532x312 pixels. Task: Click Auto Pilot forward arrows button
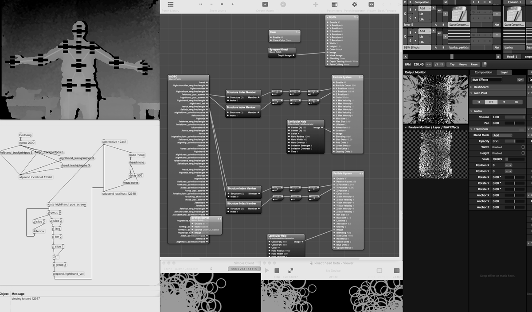coord(504,102)
